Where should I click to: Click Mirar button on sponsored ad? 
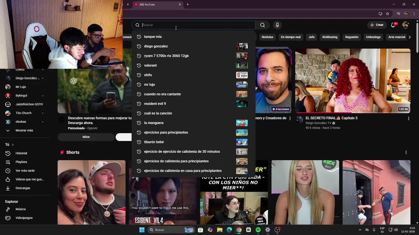click(86, 137)
